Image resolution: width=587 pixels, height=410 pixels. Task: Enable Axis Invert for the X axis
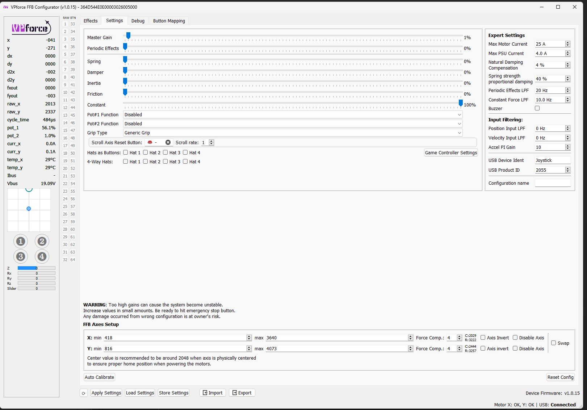[x=483, y=338]
